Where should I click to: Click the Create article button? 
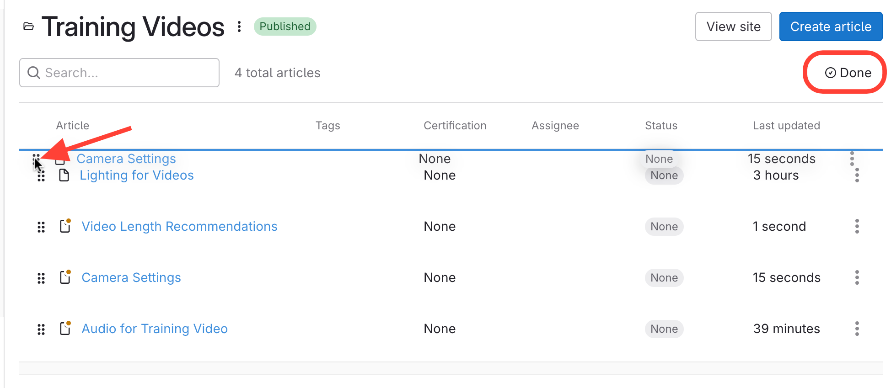pos(830,27)
